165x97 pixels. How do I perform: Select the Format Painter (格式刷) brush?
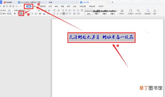[9, 12]
